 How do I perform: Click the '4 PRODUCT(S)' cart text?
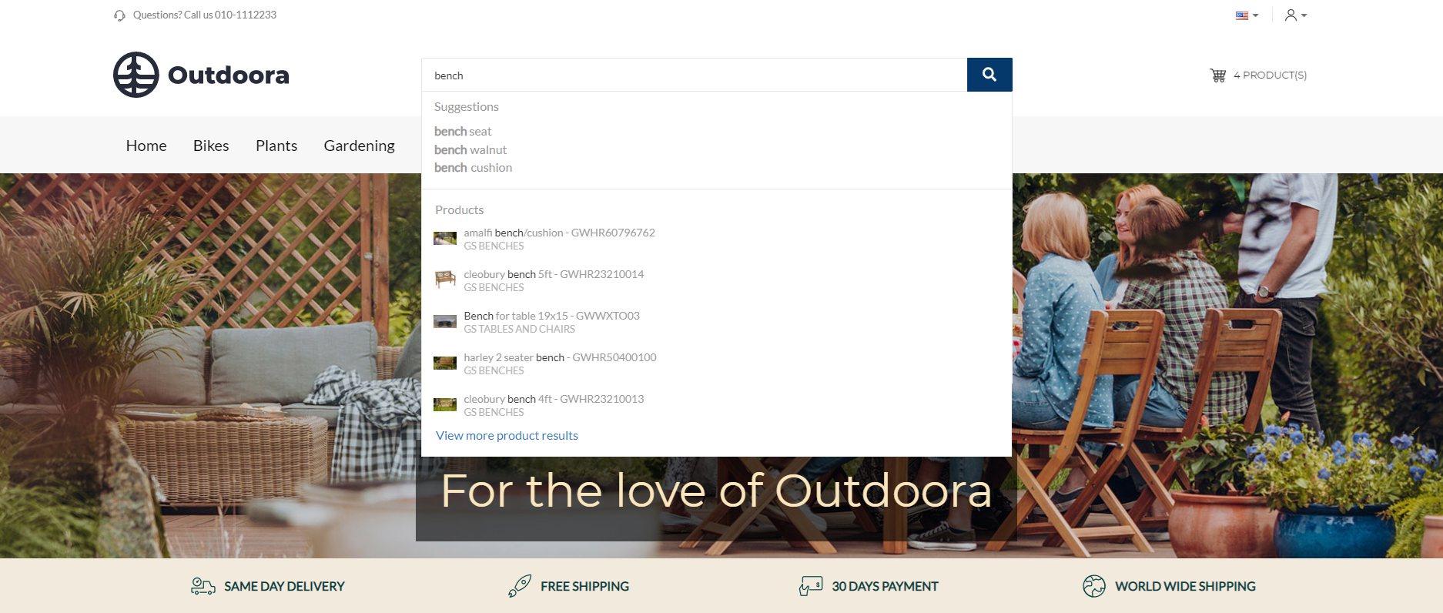[x=1270, y=75]
